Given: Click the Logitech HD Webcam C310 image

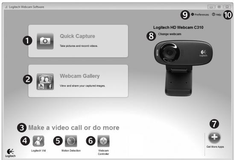Looking at the screenshot, I should pos(183,68).
